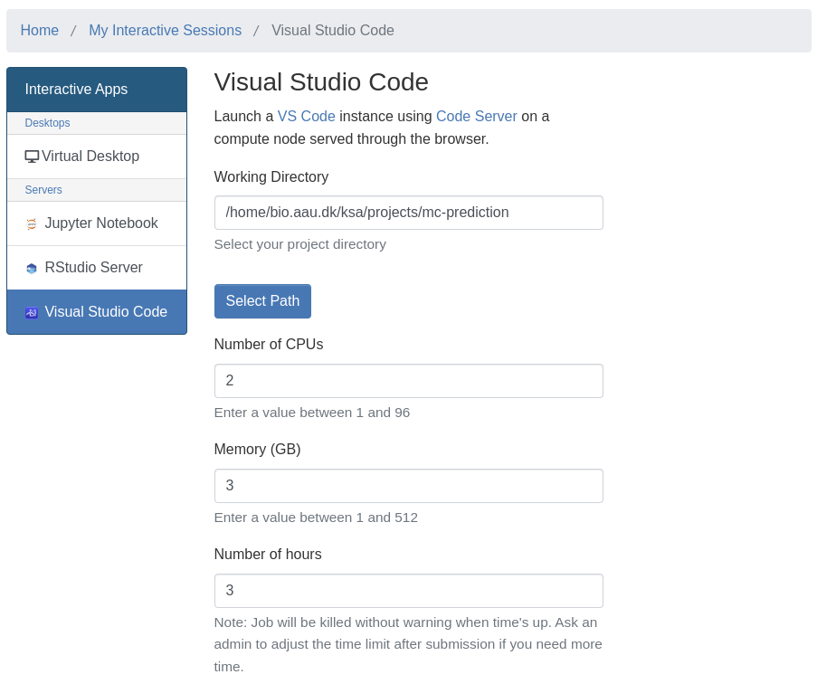Click the Jupyter Notebook logo icon
This screenshot has height=684, width=817.
click(x=32, y=223)
